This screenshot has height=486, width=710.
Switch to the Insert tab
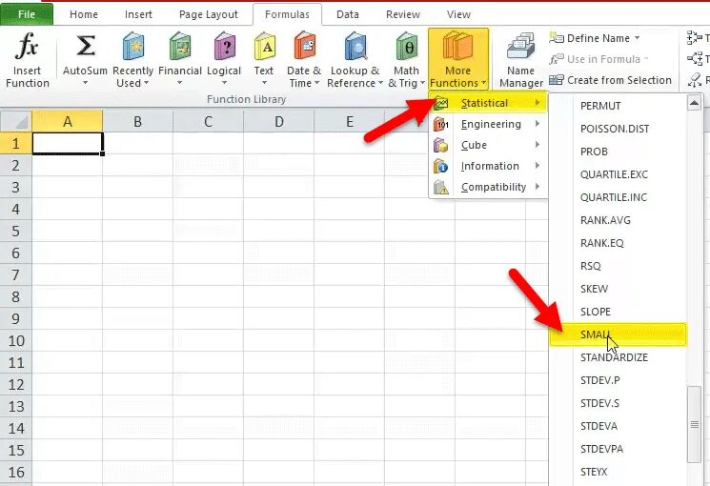pos(138,14)
